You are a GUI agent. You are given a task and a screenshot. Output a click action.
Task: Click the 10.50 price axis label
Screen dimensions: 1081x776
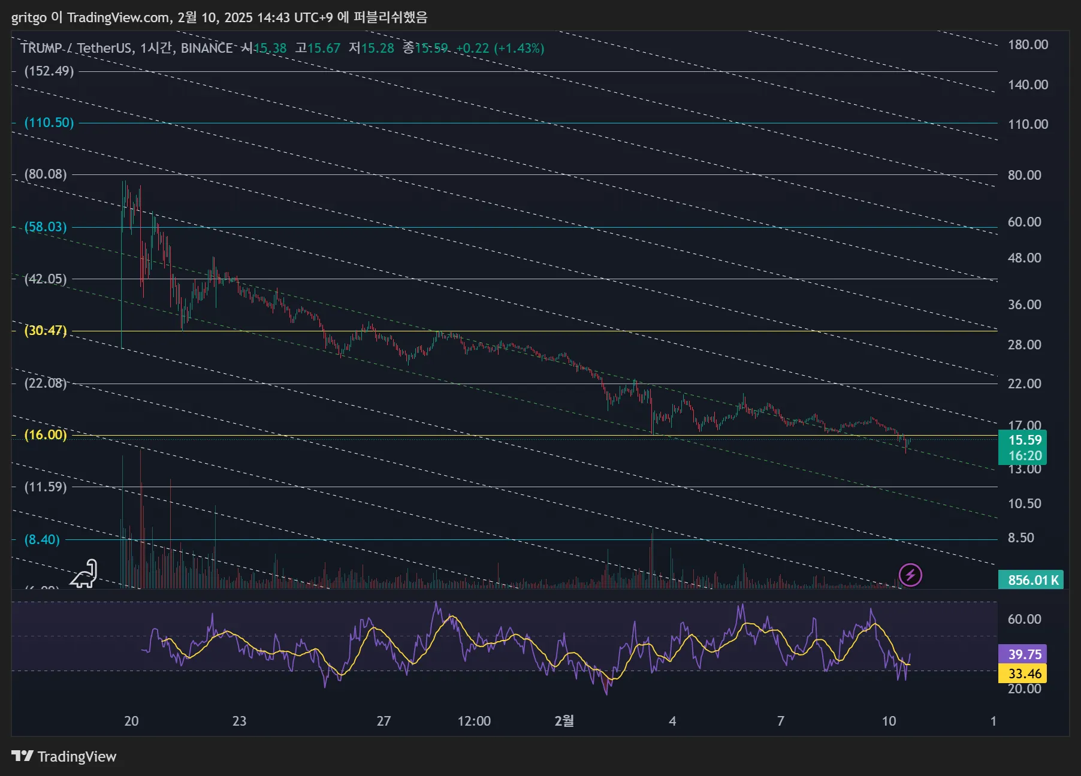[1024, 503]
